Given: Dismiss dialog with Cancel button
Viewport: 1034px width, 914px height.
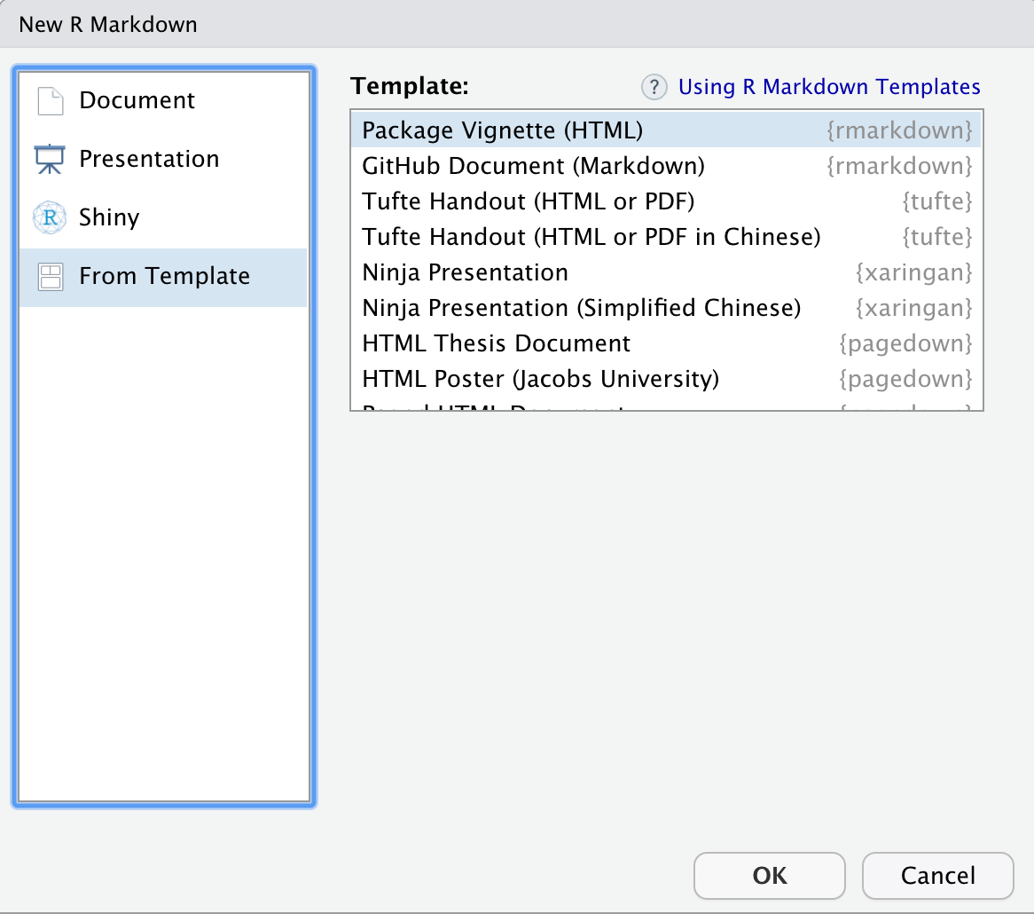Looking at the screenshot, I should pyautogui.click(x=937, y=876).
